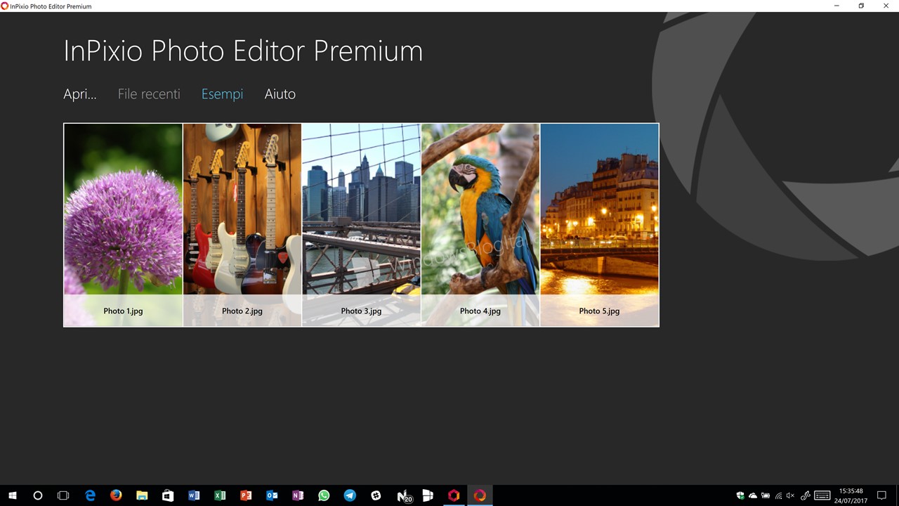
Task: Check battery status tray icon
Action: [x=766, y=495]
